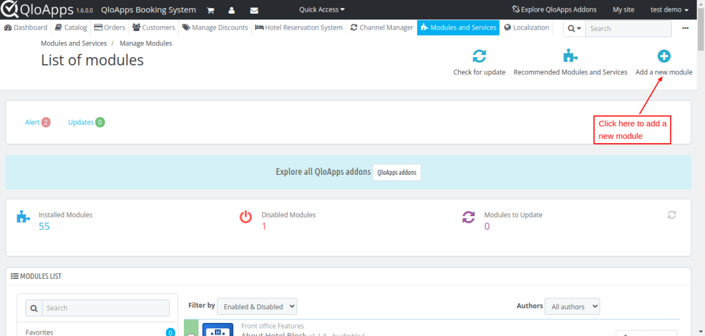The image size is (705, 336).
Task: Click the QloApps logo
Action: pos(37,9)
